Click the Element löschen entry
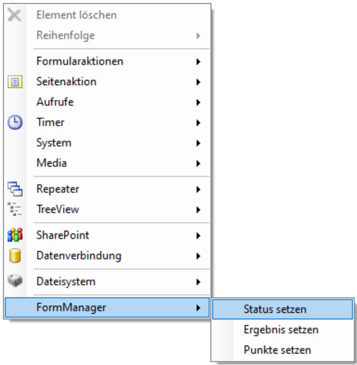The image size is (357, 365). 76,16
